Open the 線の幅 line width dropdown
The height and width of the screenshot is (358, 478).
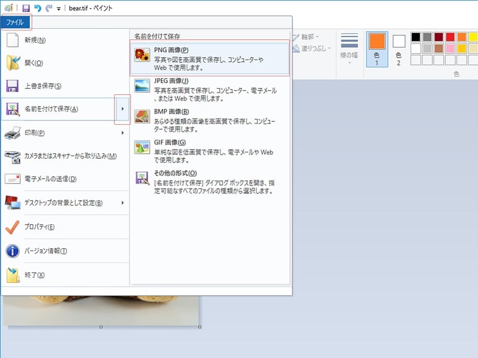pyautogui.click(x=350, y=49)
